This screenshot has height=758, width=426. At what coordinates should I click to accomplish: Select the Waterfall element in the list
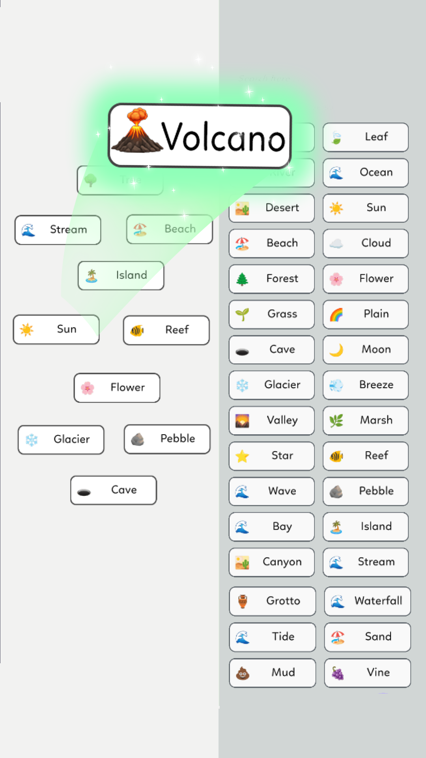[x=367, y=601]
